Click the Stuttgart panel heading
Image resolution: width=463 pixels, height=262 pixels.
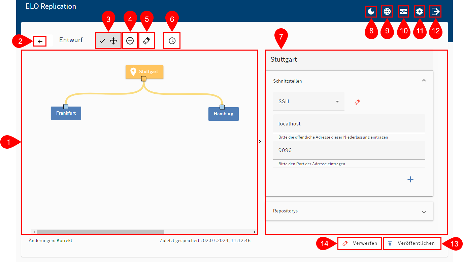pyautogui.click(x=284, y=60)
